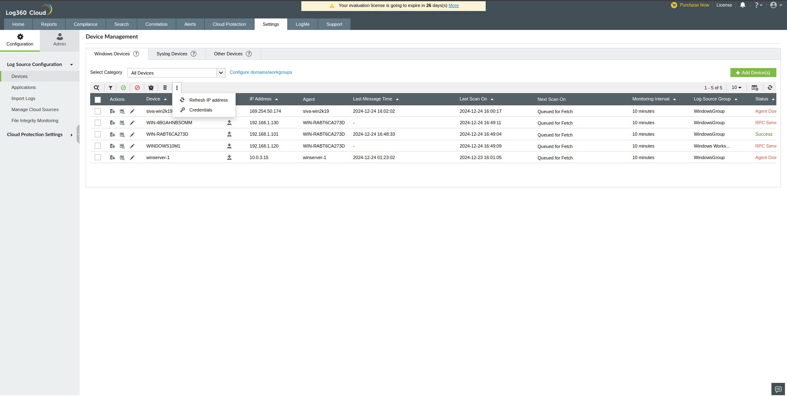The height and width of the screenshot is (396, 787).
Task: Click the enable devices check icon
Action: click(123, 87)
